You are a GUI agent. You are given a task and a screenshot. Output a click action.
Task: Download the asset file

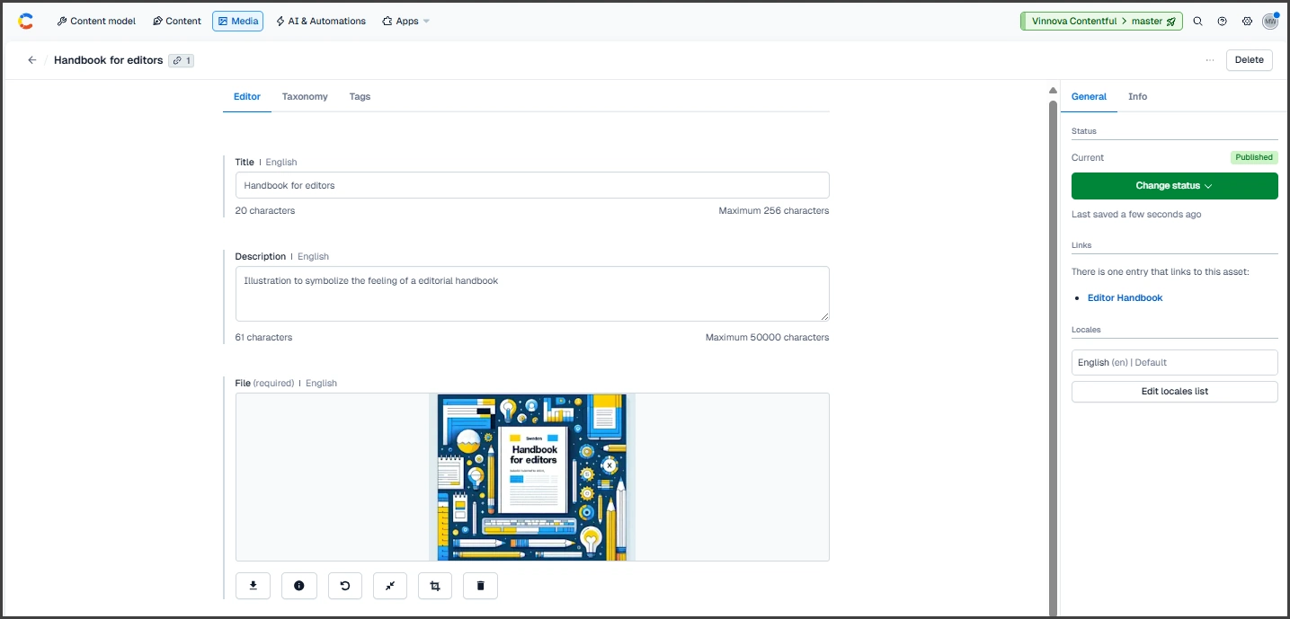[253, 586]
